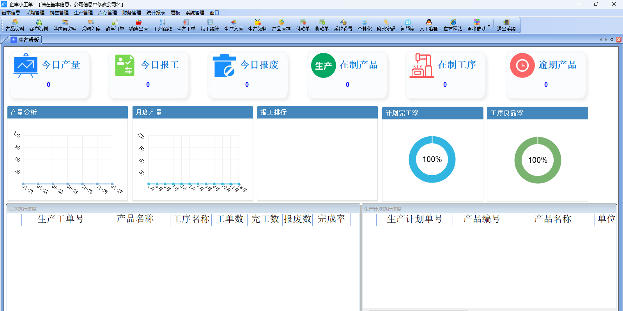Contact 人工客服 via penguin icon

429,25
